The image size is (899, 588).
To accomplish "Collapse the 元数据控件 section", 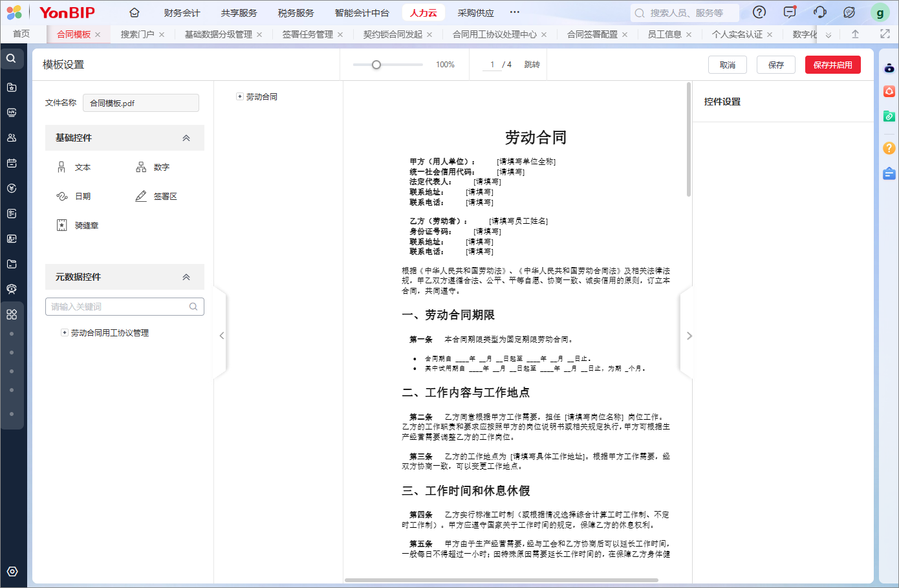I will point(186,277).
